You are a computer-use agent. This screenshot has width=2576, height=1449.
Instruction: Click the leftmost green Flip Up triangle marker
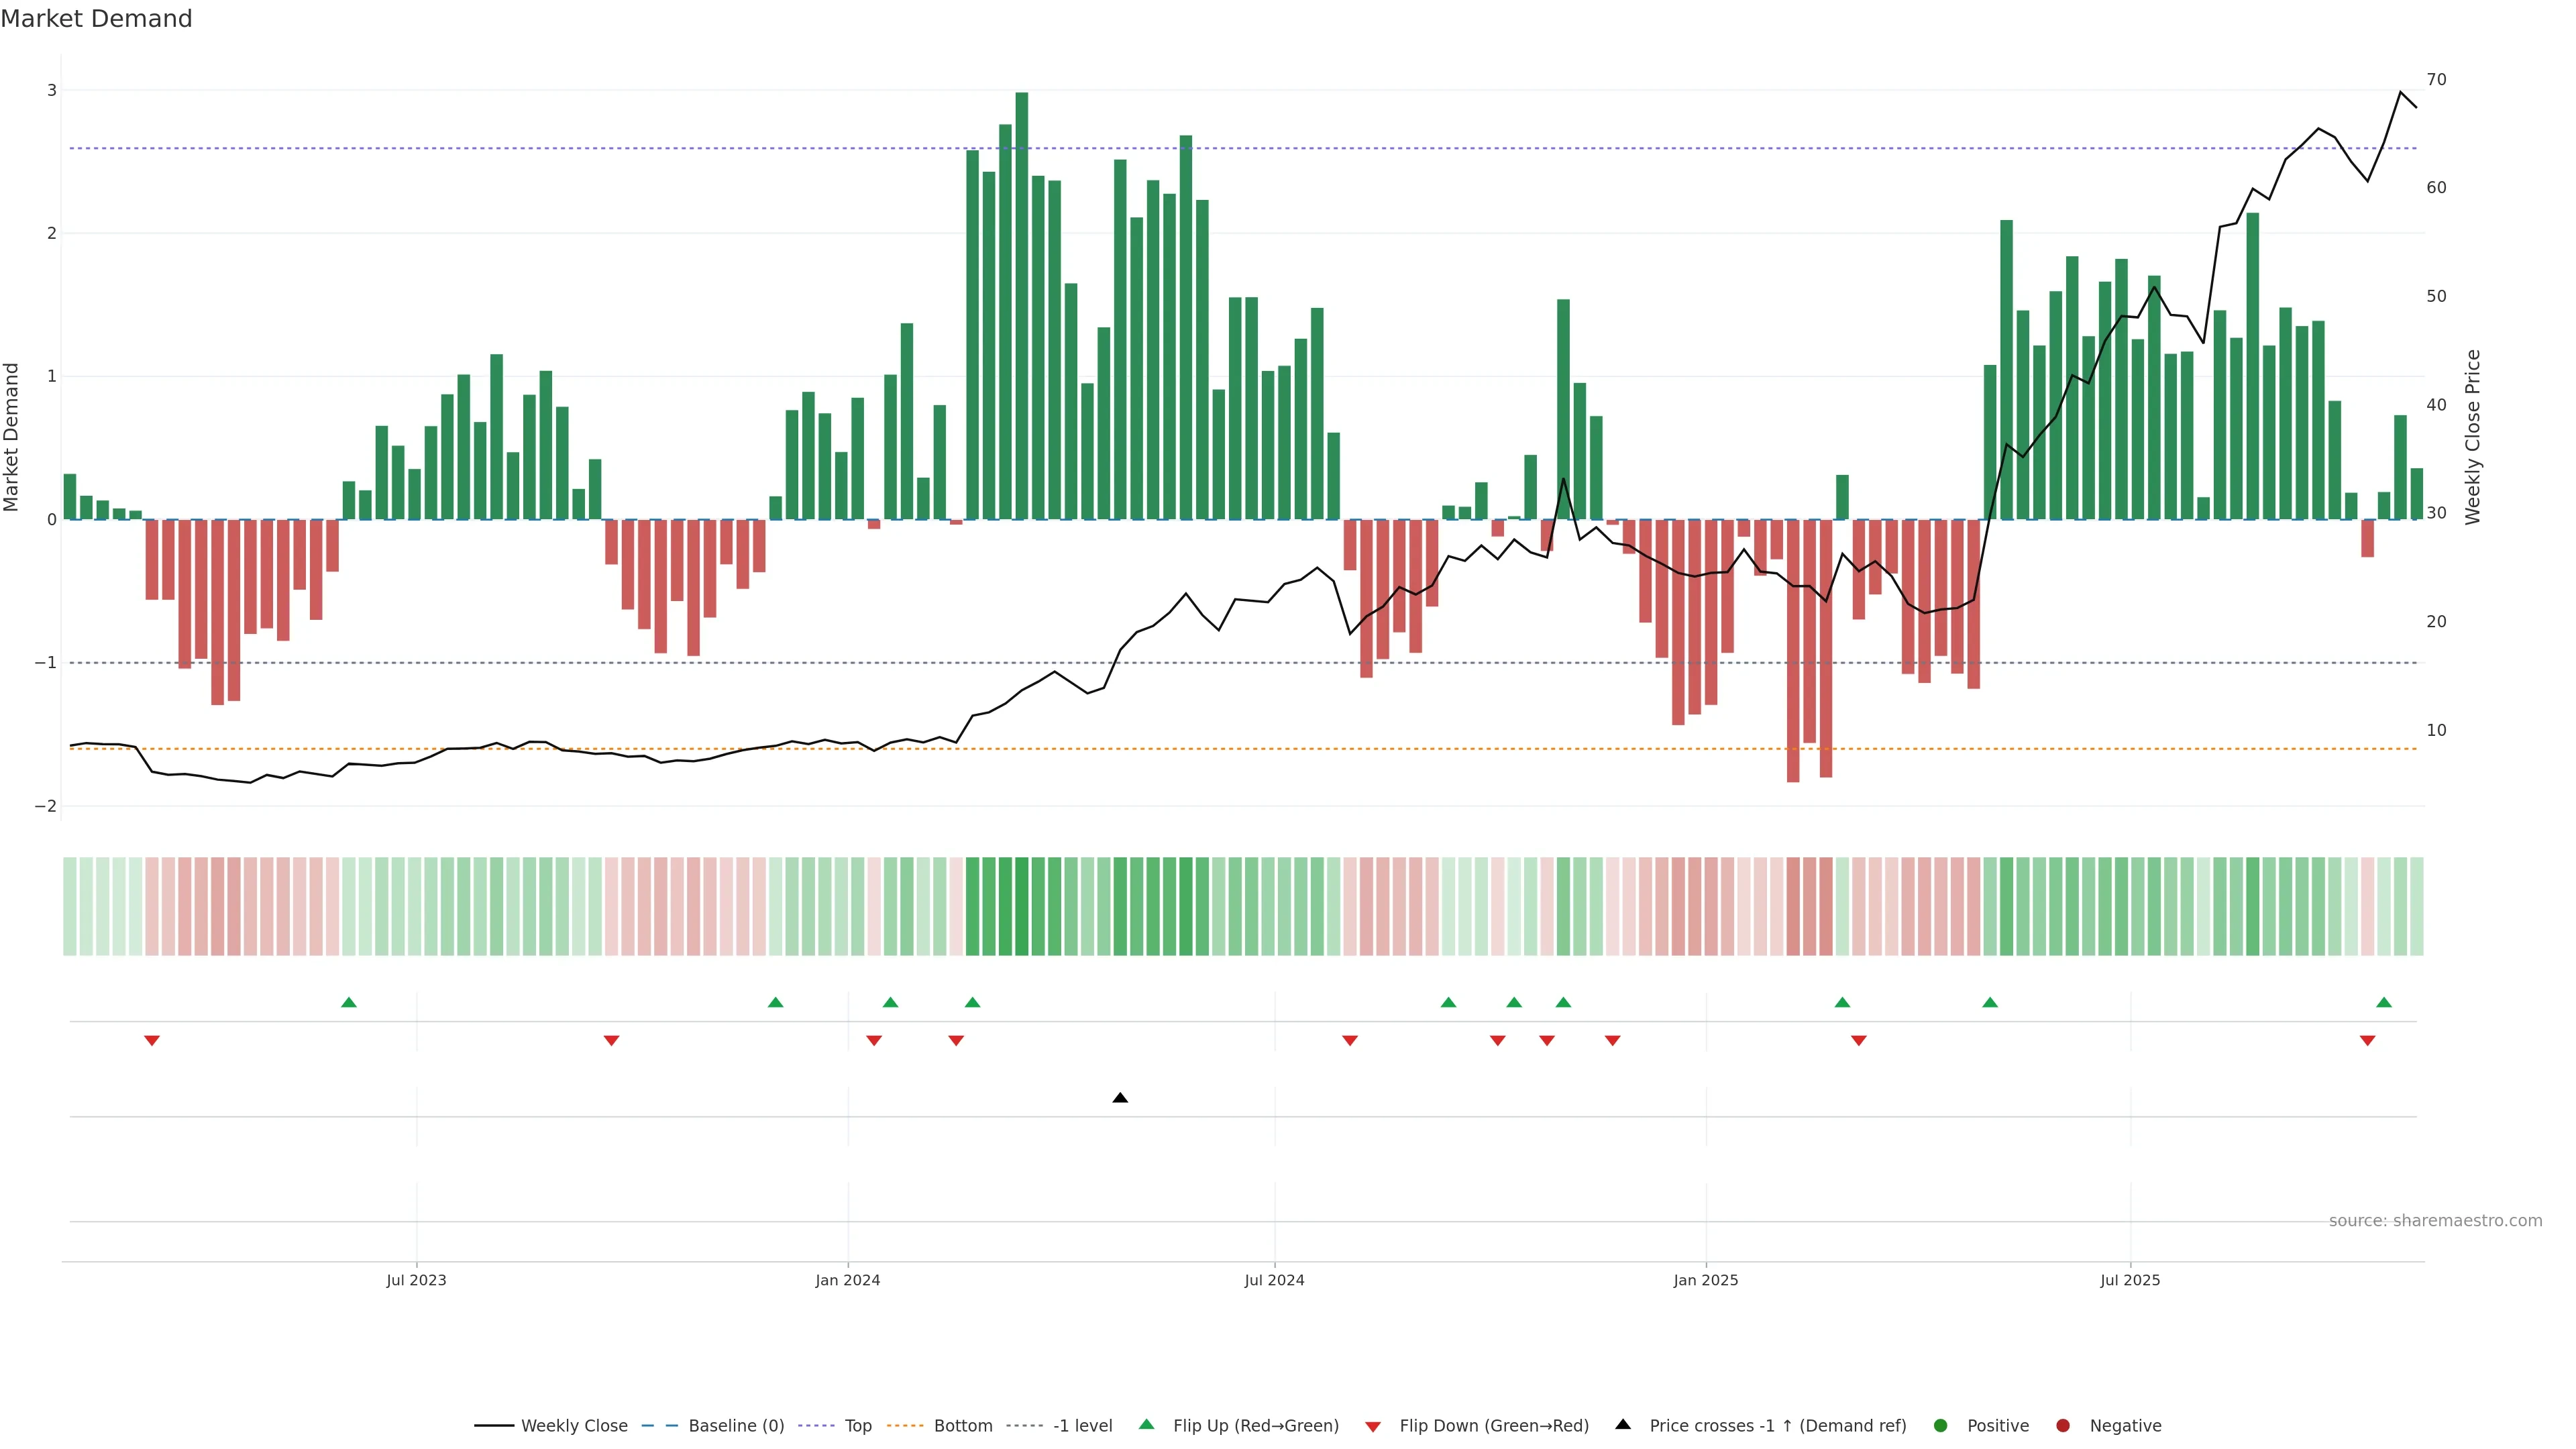point(349,1002)
